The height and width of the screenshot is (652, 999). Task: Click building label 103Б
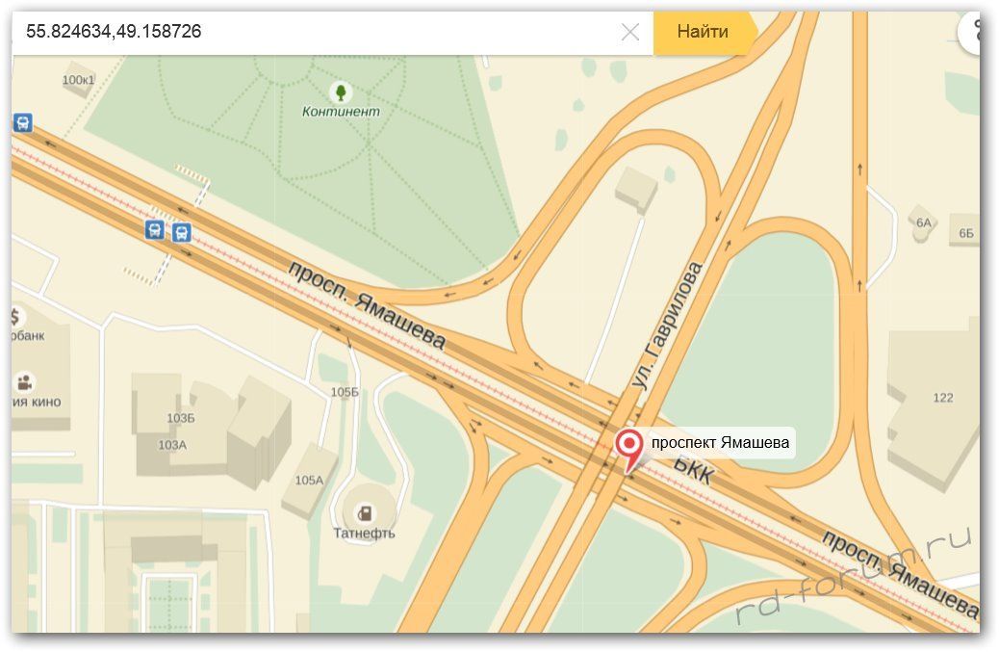[x=180, y=418]
